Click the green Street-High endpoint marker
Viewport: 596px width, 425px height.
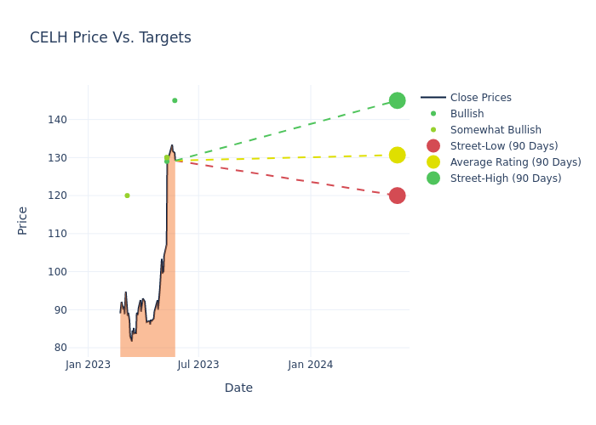(397, 100)
